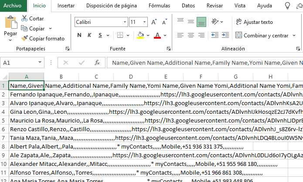This screenshot has height=182, width=303.
Task: Toggle bottom alignment (highlighted)
Action: pos(201,22)
